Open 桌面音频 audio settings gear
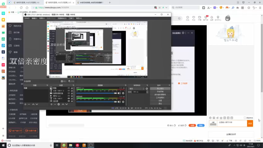 (x=123, y=102)
